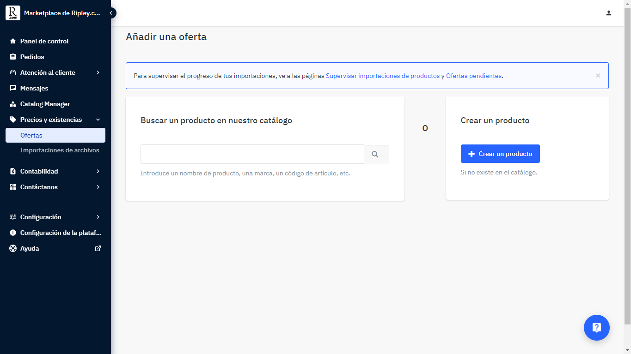The width and height of the screenshot is (631, 354).
Task: Click the shapes icon beside Catalog Manager
Action: tap(13, 104)
